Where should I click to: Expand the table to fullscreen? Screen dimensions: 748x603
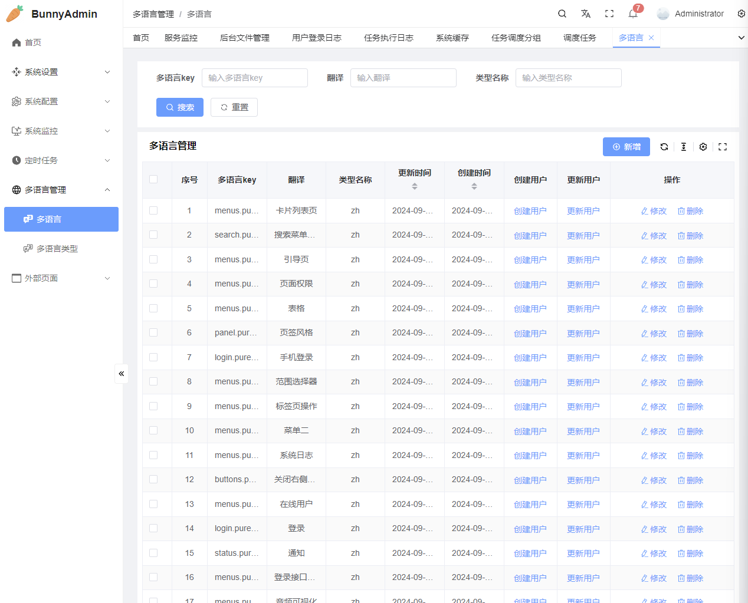point(723,147)
